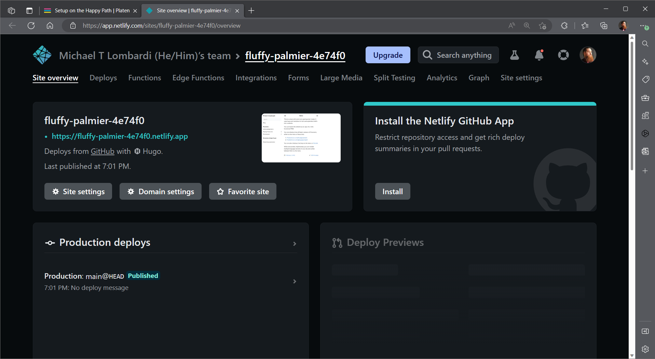This screenshot has width=655, height=359.
Task: Switch to the Deploys tab
Action: click(x=103, y=78)
